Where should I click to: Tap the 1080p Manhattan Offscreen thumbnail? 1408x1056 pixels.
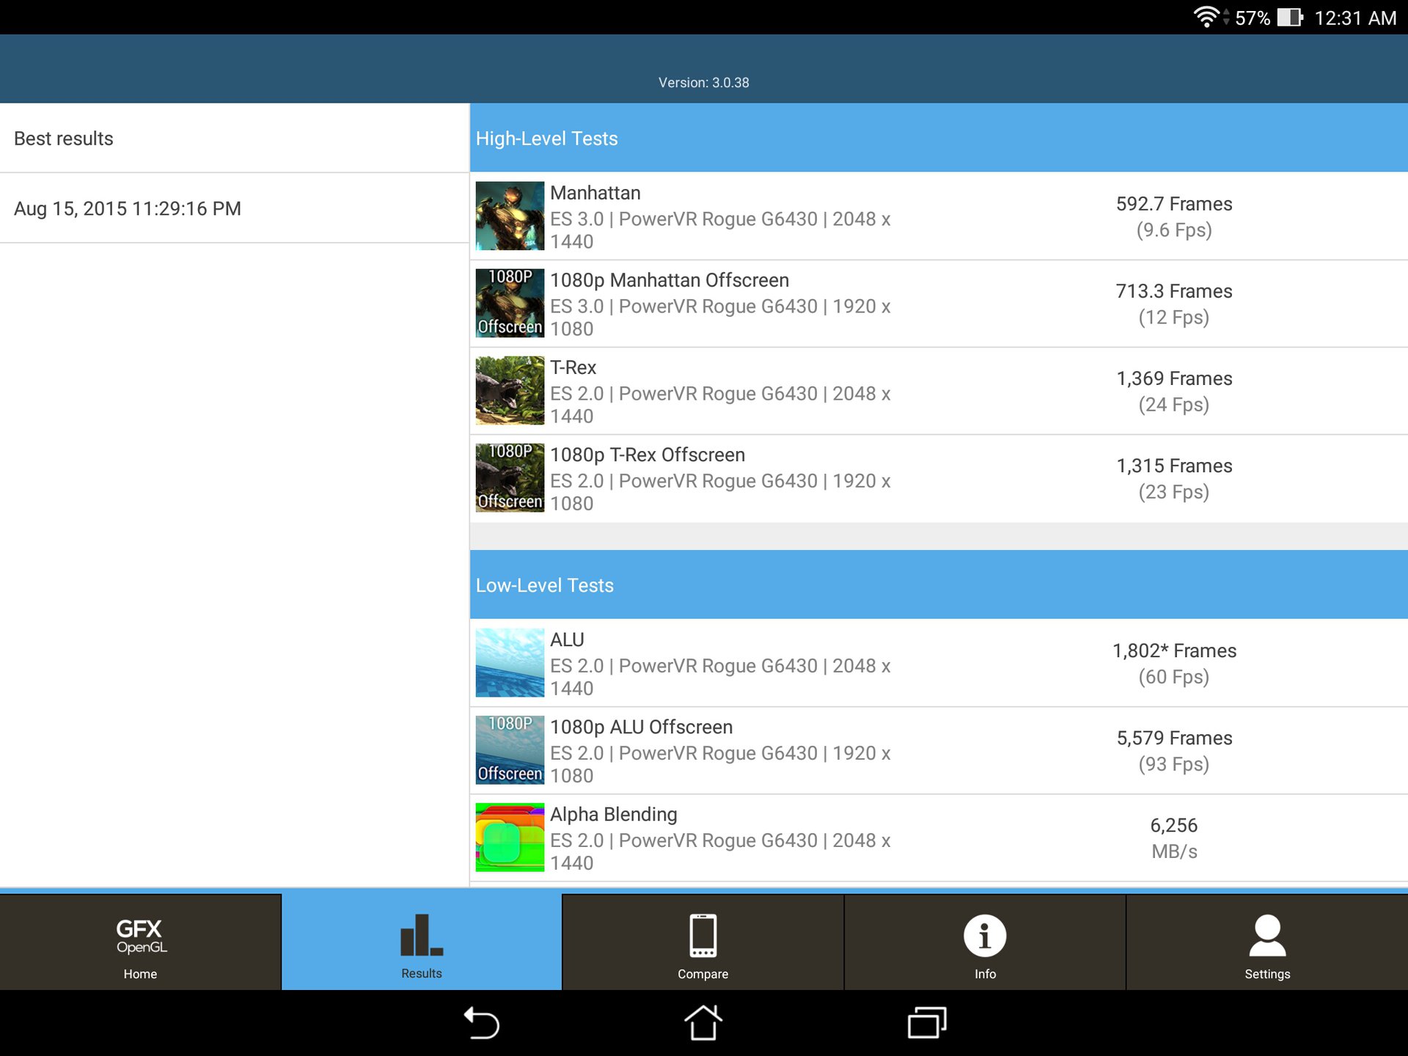(510, 304)
